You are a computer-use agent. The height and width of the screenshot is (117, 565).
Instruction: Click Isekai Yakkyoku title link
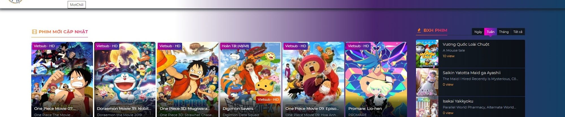tap(458, 101)
